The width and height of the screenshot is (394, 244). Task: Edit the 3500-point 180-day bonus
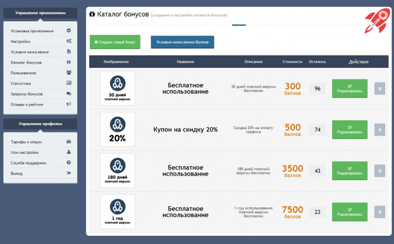[x=350, y=171]
